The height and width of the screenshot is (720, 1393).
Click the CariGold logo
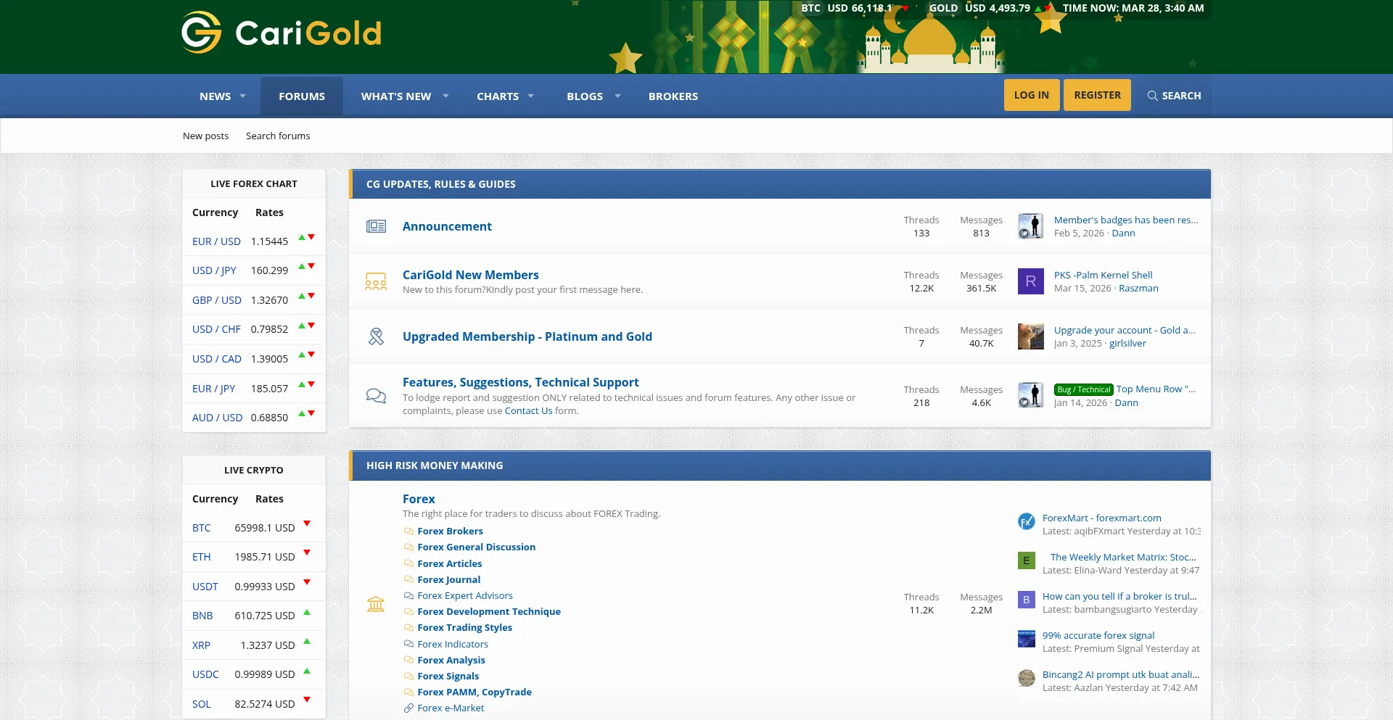point(282,33)
